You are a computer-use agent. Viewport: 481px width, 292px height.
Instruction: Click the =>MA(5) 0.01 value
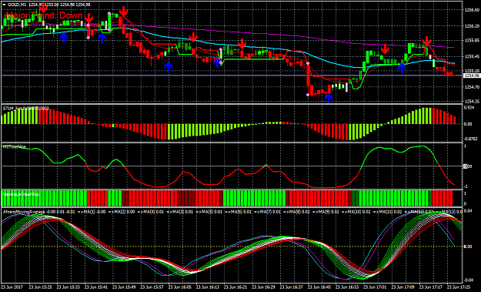point(209,212)
